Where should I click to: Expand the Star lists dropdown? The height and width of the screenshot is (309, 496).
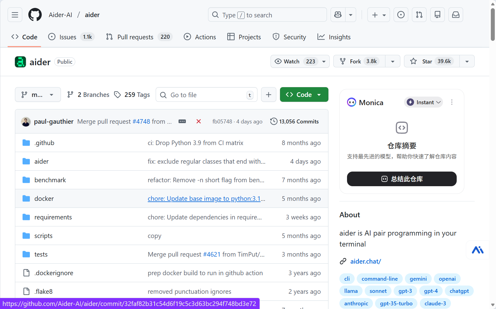(x=467, y=61)
